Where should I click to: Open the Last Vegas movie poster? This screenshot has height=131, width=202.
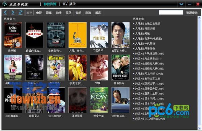[34, 35]
